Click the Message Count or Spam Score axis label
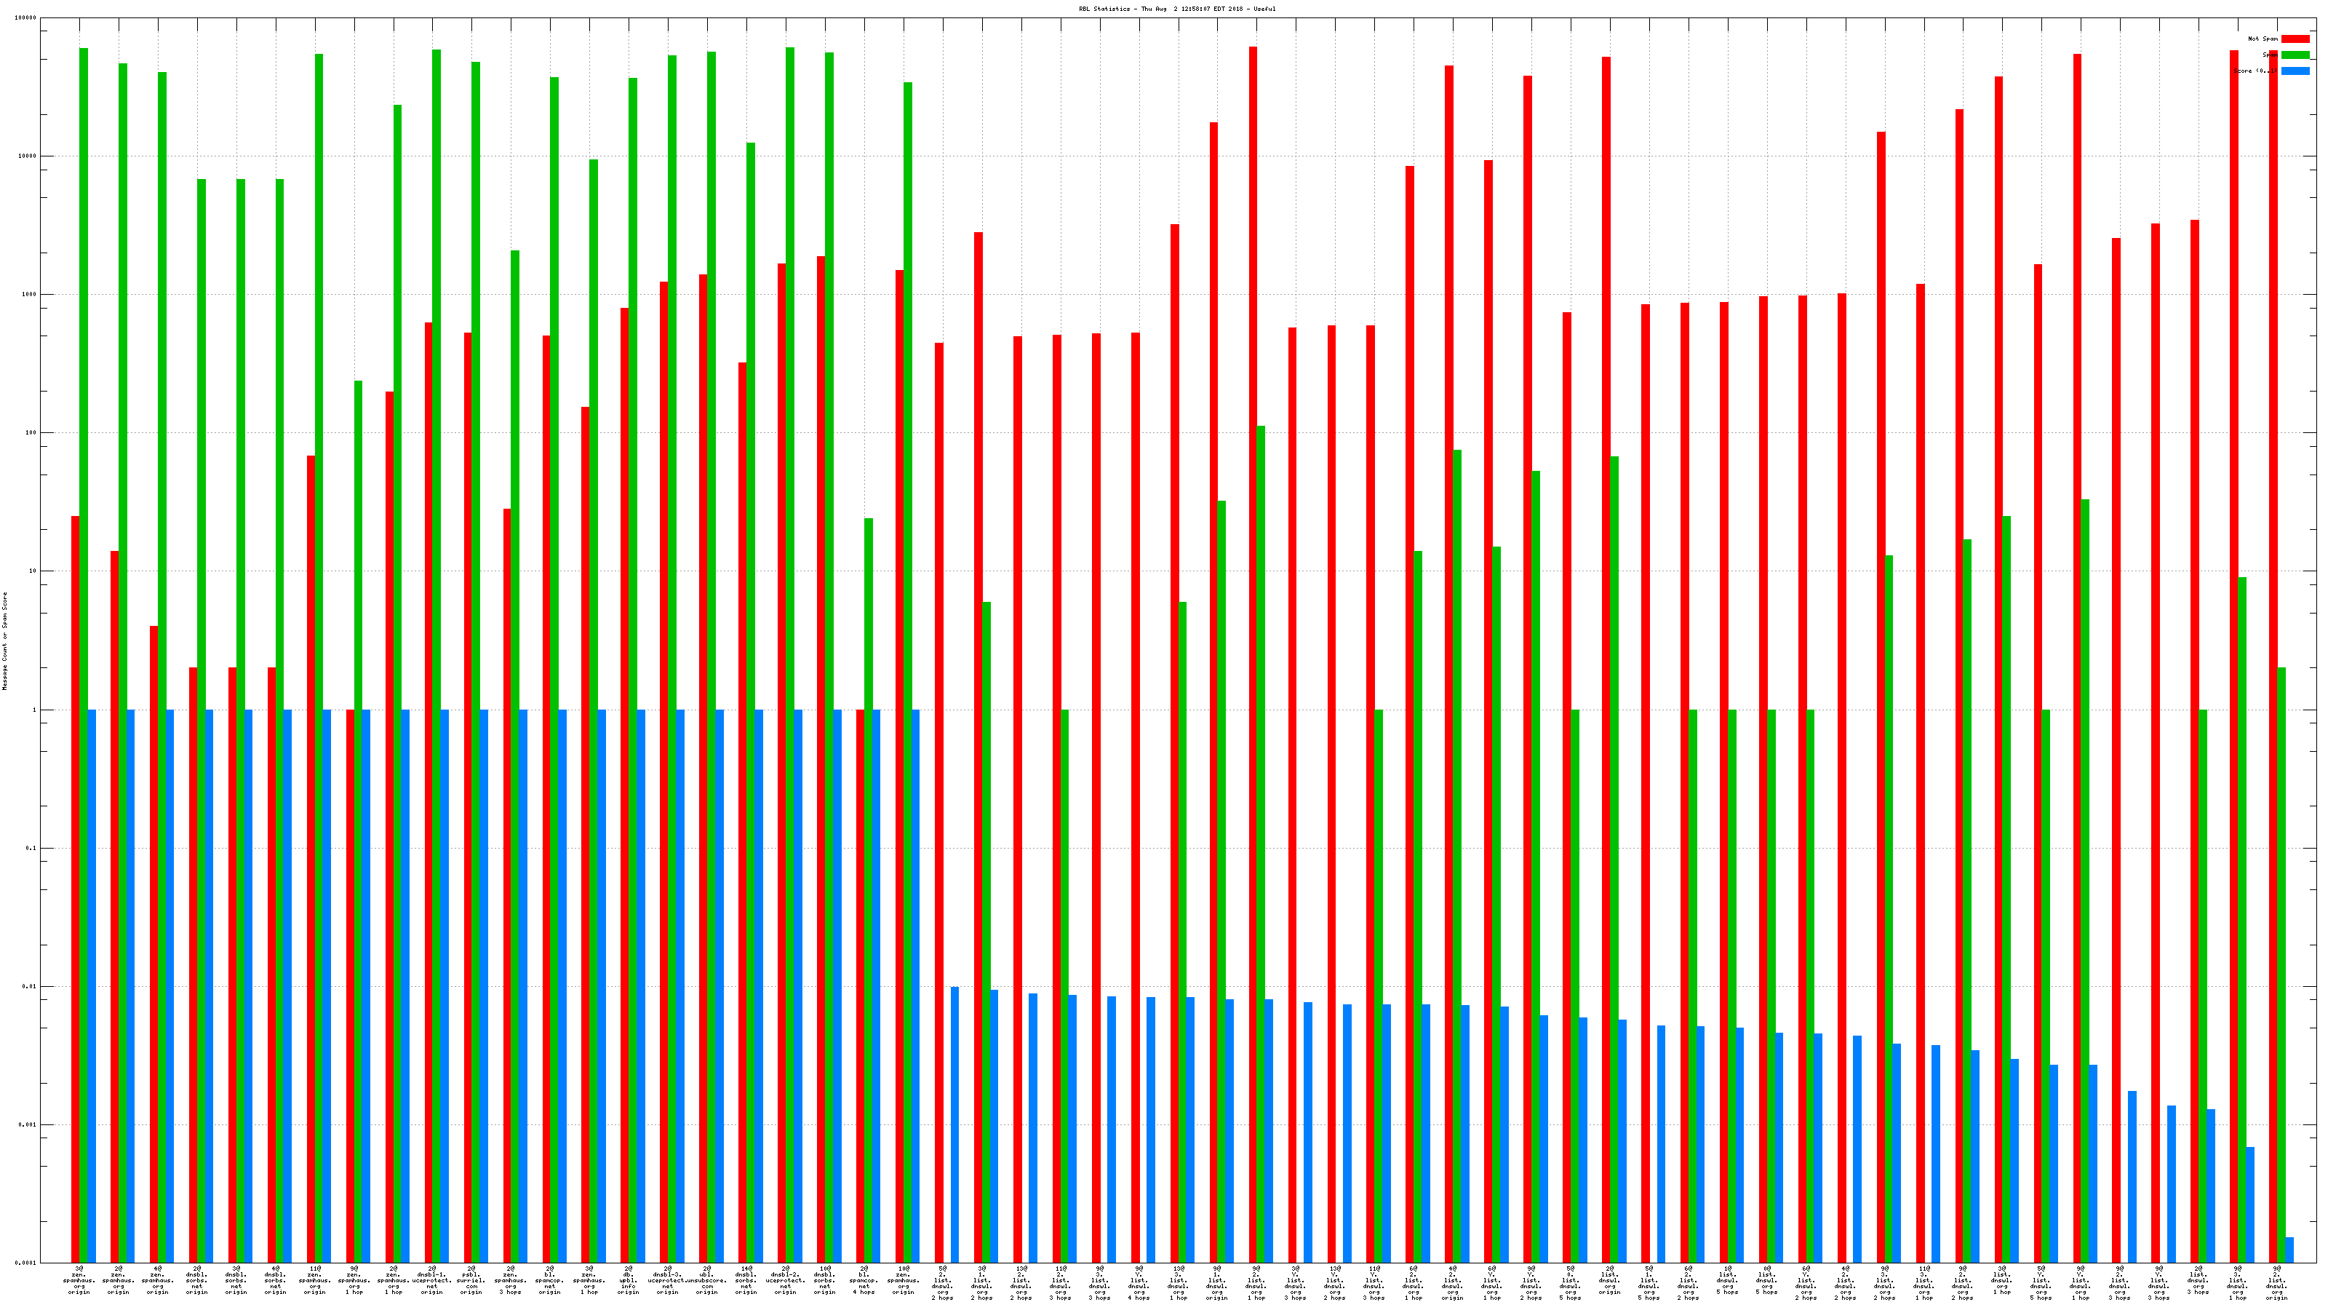Screen dimensions: 2328x1310 tap(4, 641)
